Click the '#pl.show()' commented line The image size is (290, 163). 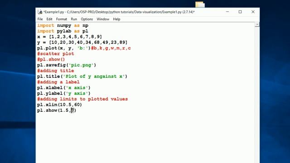point(51,59)
